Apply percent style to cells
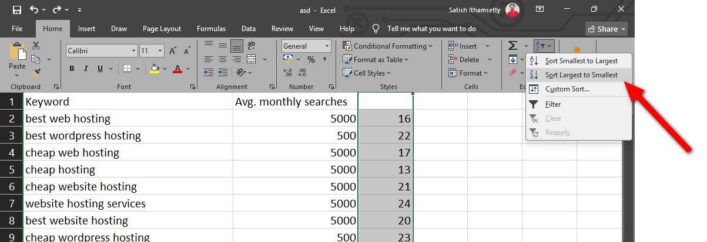The height and width of the screenshot is (242, 707). (x=310, y=59)
